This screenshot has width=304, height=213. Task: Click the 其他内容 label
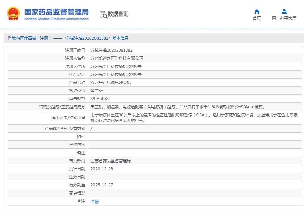(x=77, y=145)
